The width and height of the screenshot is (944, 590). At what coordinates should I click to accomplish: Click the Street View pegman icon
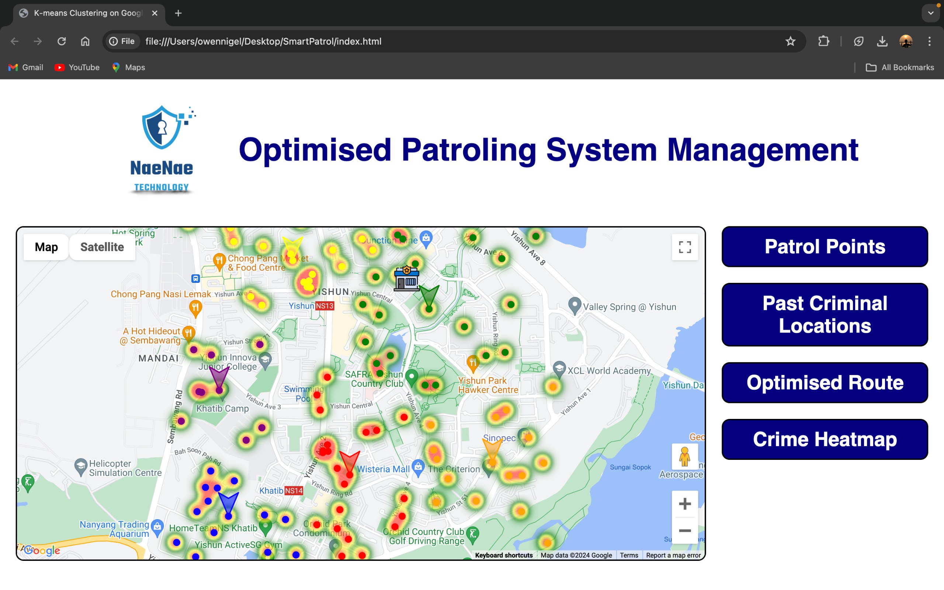685,457
